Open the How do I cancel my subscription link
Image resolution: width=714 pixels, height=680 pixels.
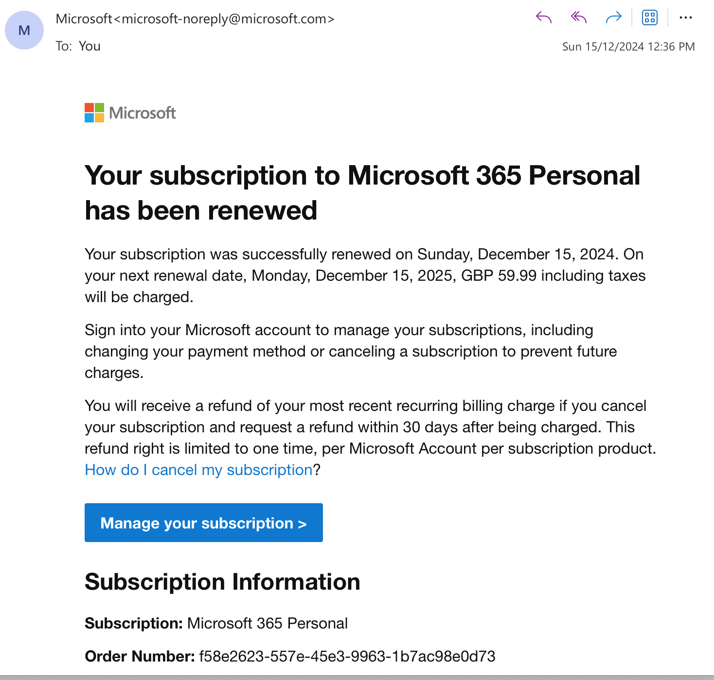(198, 470)
